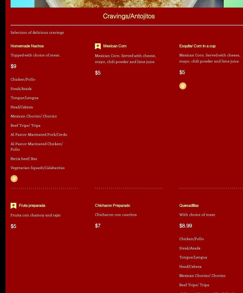Click the star badge beside Mexican Corn
The height and width of the screenshot is (293, 243).
(98, 46)
